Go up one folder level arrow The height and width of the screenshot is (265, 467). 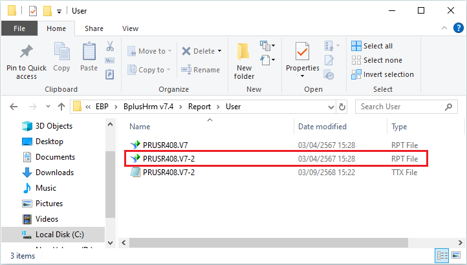tap(61, 107)
